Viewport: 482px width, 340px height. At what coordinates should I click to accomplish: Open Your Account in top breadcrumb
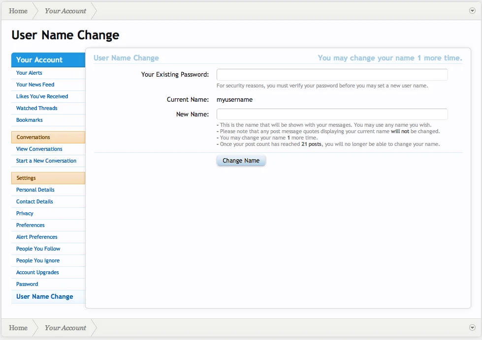pyautogui.click(x=65, y=11)
